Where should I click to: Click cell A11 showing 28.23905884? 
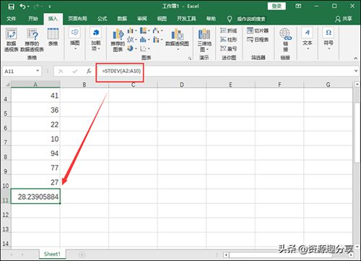[x=35, y=197]
